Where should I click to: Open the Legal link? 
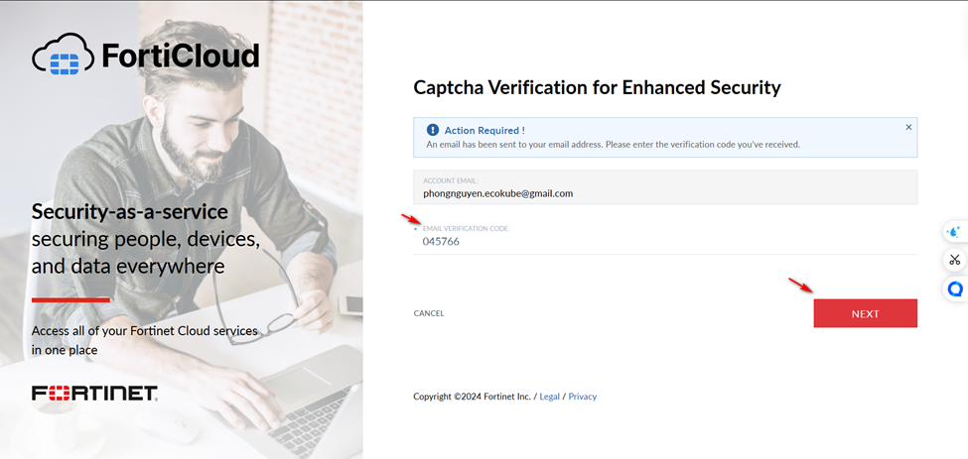549,397
